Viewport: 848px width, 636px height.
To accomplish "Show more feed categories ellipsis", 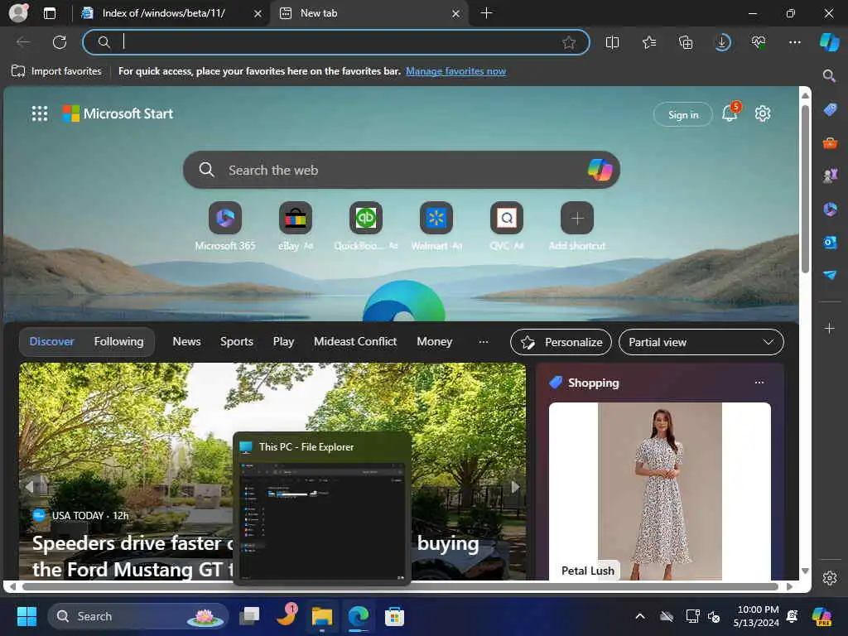I will point(484,342).
